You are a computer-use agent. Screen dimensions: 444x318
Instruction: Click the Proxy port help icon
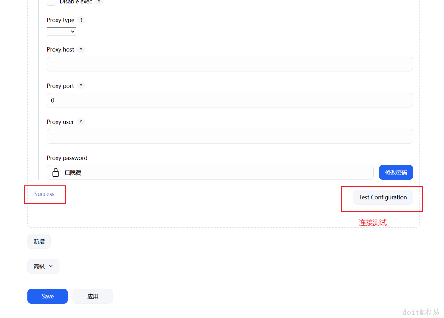tap(81, 86)
